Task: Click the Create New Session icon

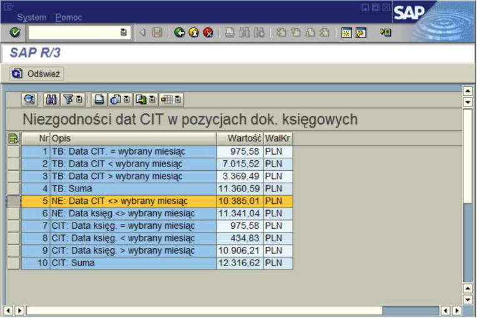Action: pos(346,32)
